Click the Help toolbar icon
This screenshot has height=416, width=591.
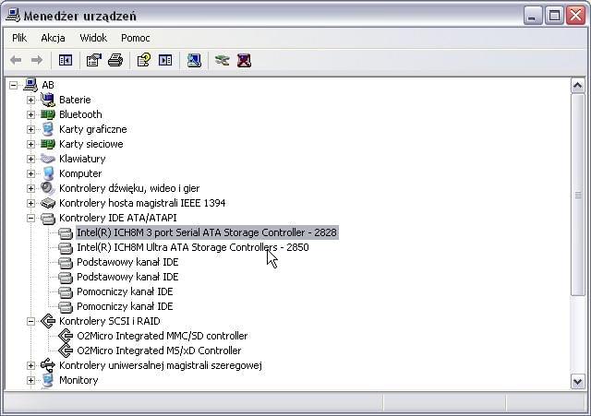coord(144,60)
